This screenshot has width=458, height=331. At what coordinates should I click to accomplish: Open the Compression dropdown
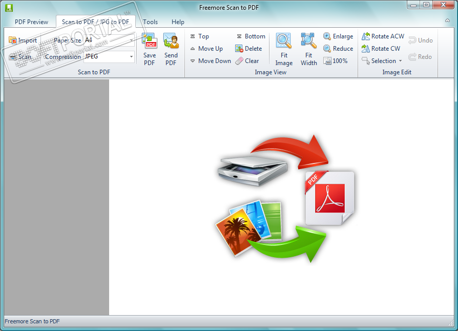point(131,57)
